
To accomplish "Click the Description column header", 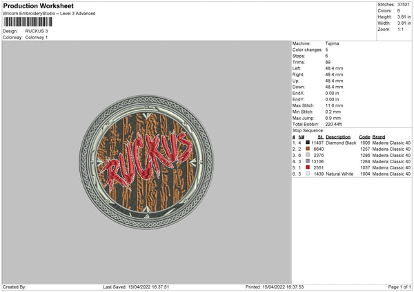I will pyautogui.click(x=338, y=136).
